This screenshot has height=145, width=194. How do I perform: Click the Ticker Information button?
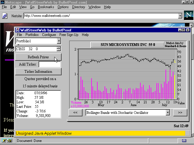click(38, 72)
